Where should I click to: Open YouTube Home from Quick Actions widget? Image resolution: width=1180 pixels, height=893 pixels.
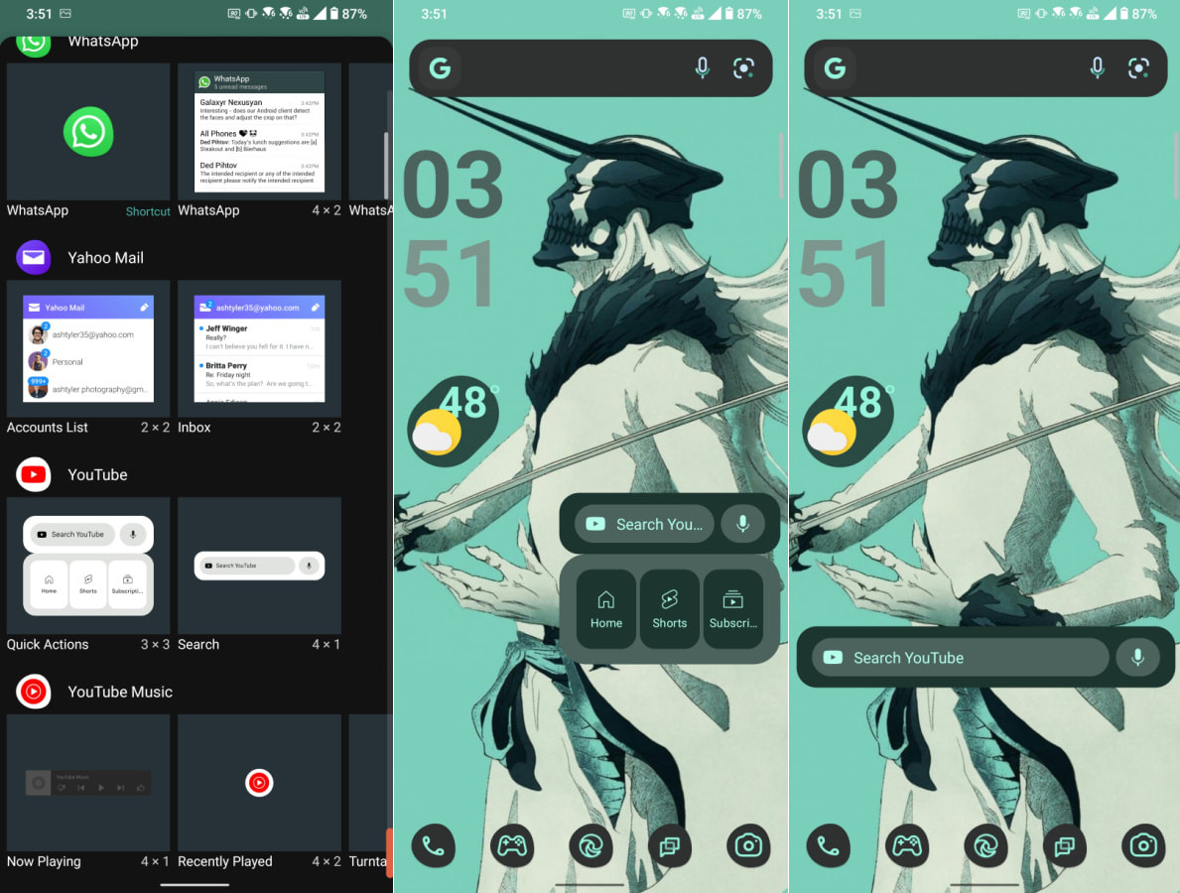[x=605, y=608]
